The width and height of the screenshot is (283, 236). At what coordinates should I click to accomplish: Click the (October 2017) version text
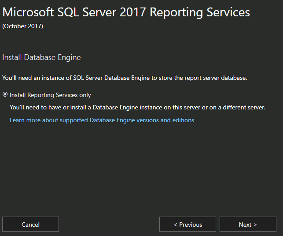click(22, 26)
